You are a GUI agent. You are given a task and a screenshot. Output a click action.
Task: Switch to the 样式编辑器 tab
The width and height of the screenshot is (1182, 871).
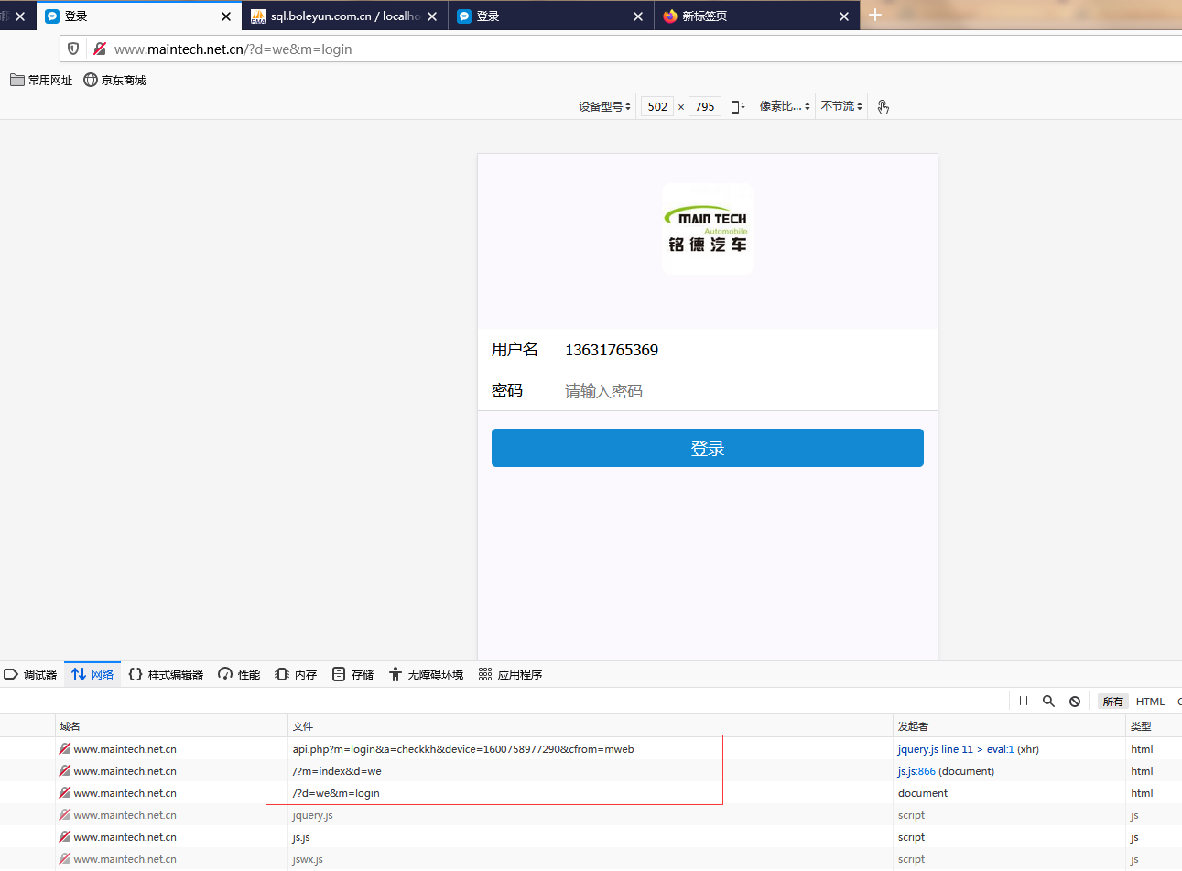[x=166, y=674]
